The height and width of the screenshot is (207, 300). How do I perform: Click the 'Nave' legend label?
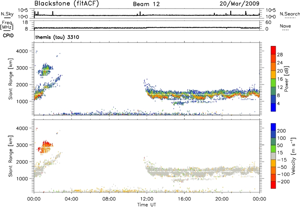(285, 26)
